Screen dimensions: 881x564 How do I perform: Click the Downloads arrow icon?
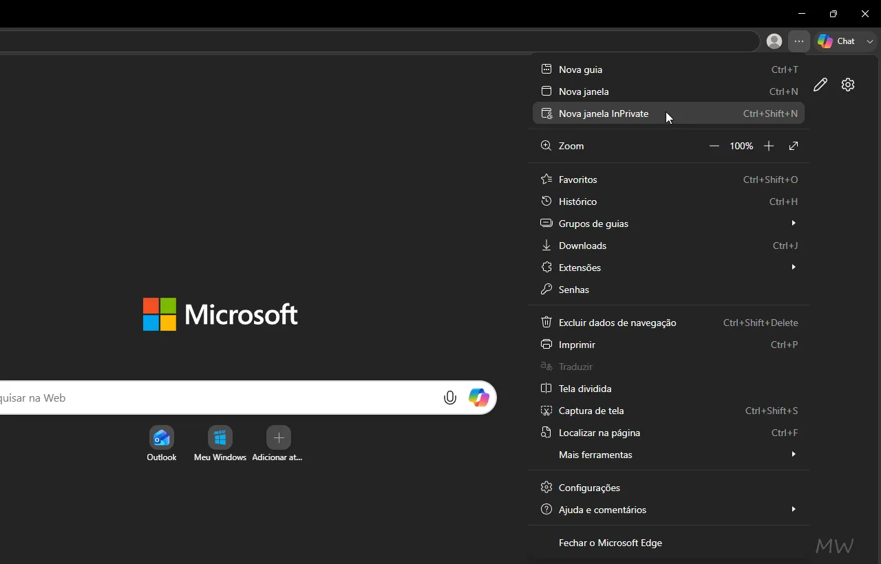click(x=546, y=246)
